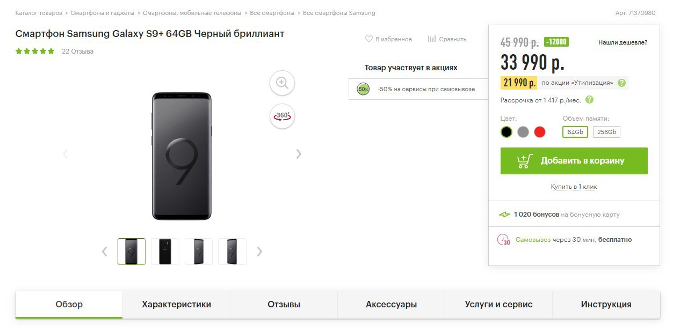Click the compare bars icon

[432, 39]
